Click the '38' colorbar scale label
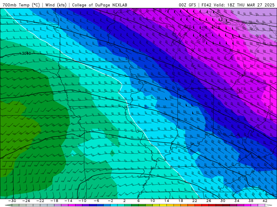The height and width of the screenshot is (207, 277). [251, 201]
